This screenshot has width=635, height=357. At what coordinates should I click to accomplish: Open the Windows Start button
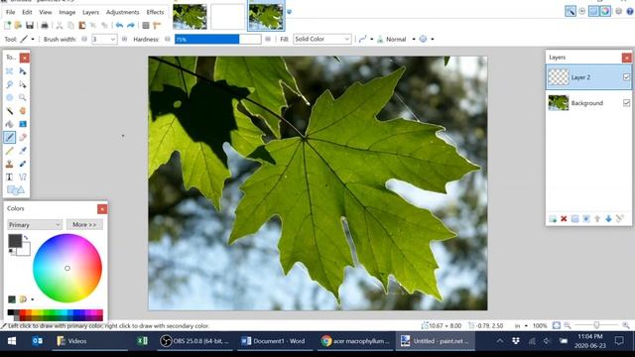[12, 341]
